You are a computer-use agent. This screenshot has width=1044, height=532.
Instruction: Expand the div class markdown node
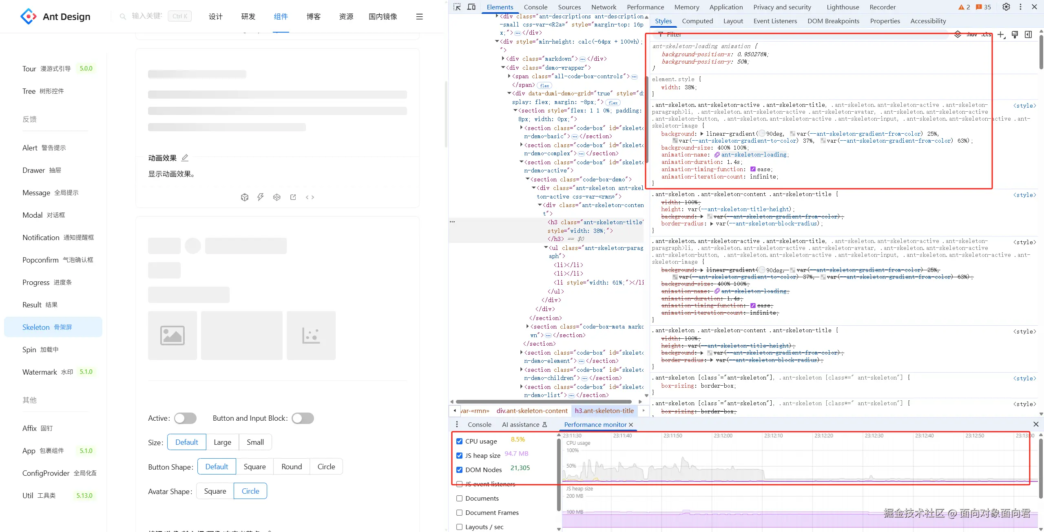click(503, 59)
